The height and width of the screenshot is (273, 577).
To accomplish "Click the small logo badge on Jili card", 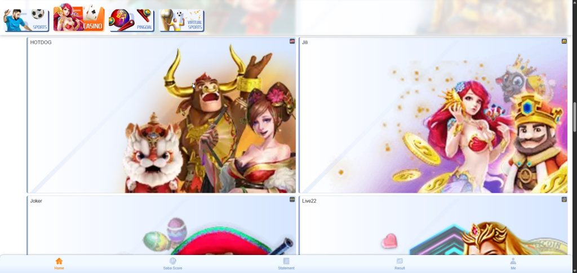I will [x=563, y=42].
